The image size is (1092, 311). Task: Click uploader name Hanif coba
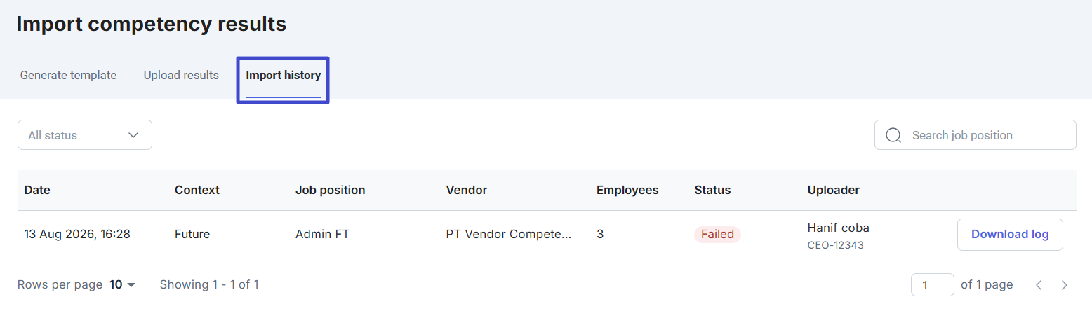tap(839, 228)
